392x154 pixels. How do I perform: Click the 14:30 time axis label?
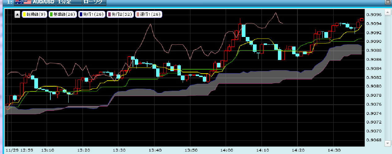click(334, 150)
